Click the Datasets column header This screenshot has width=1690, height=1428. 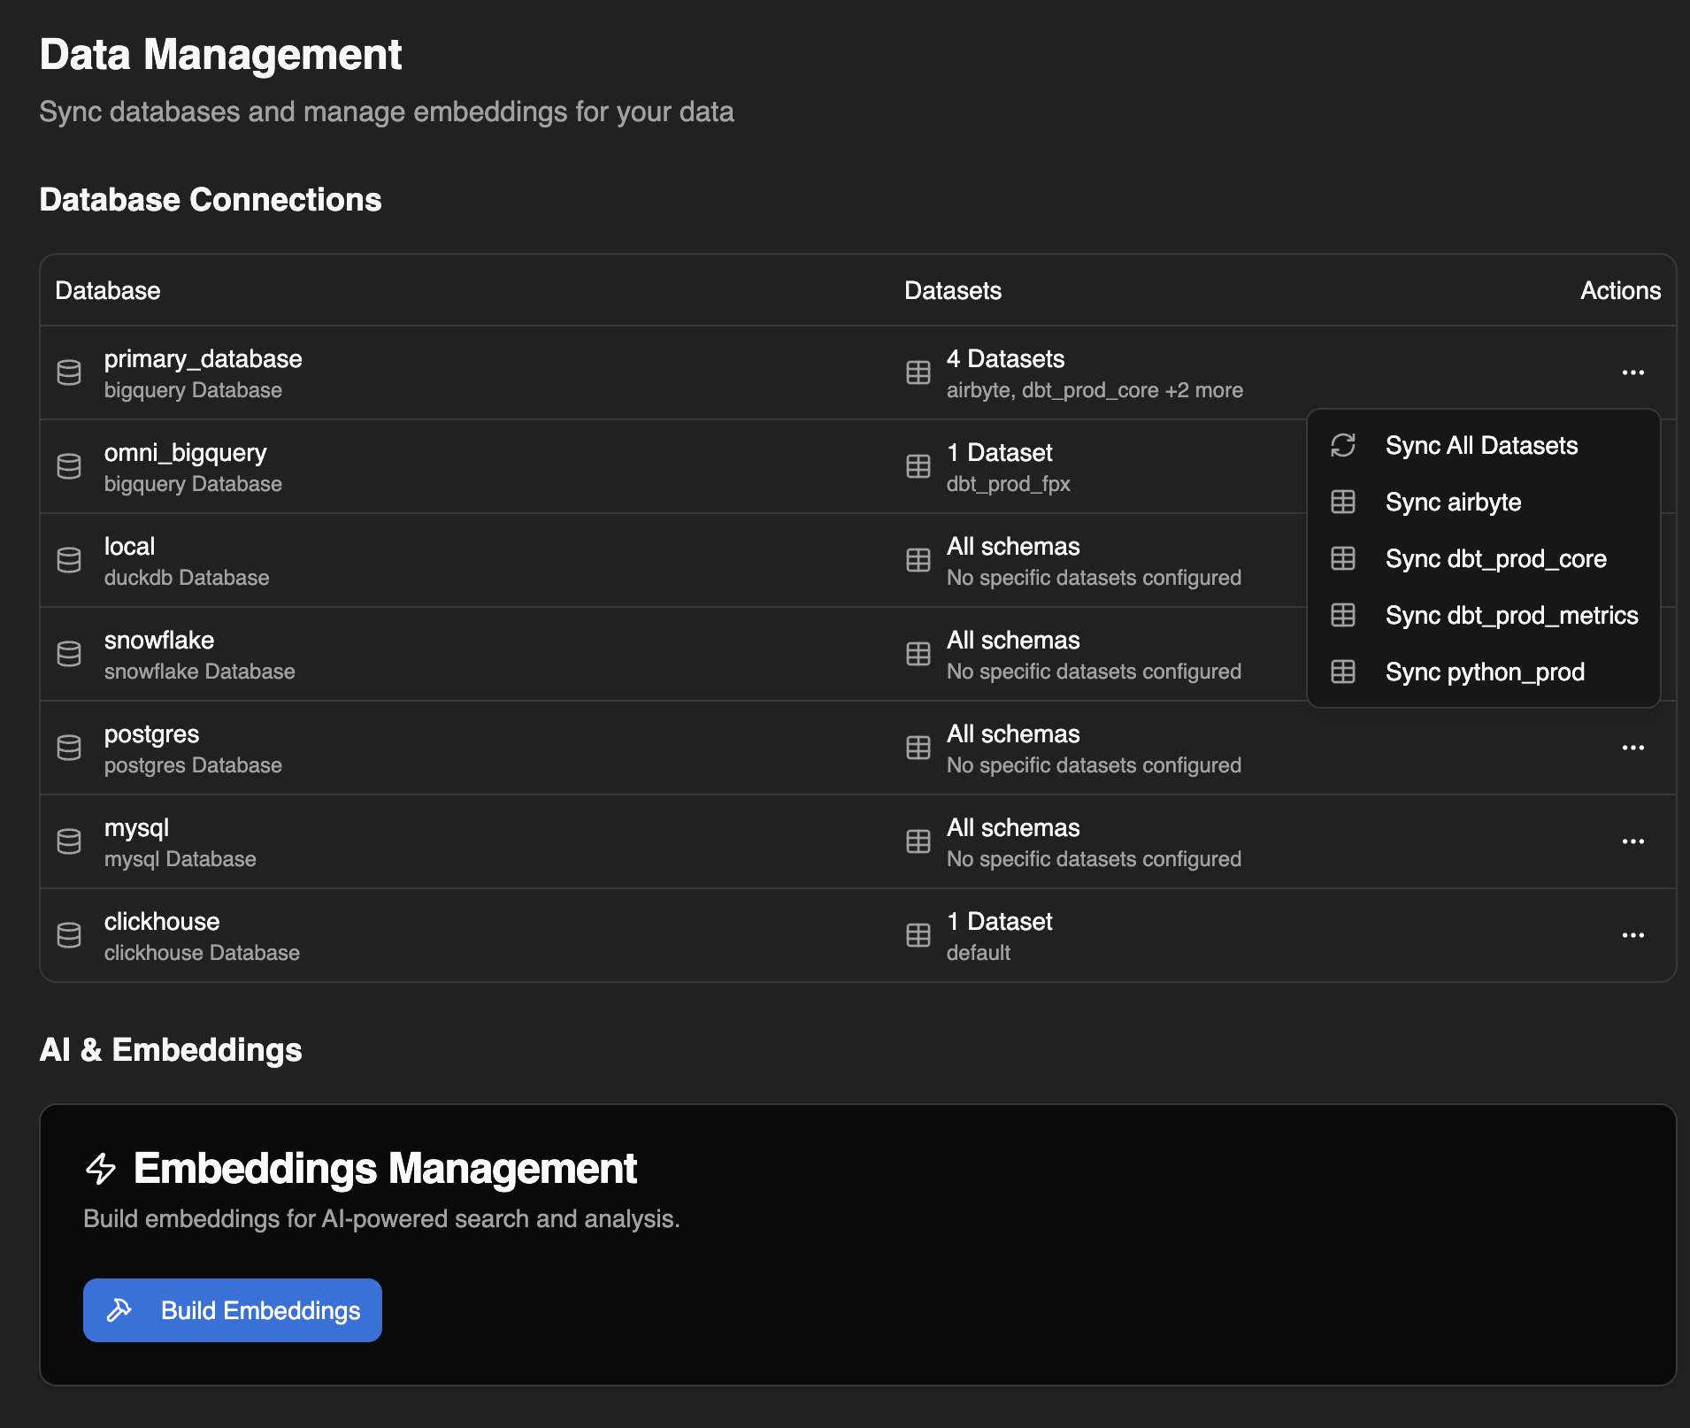(953, 290)
